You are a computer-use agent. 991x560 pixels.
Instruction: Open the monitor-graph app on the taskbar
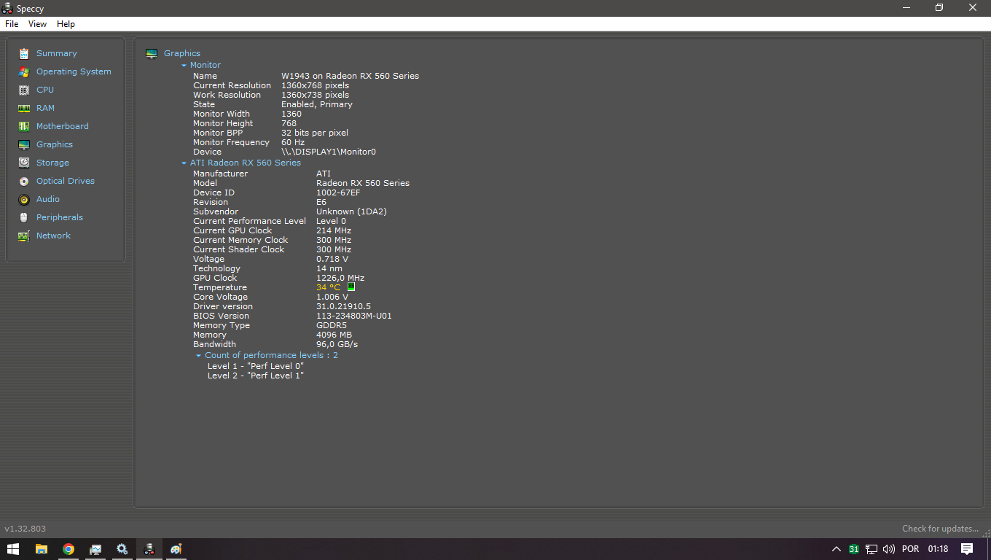pos(95,549)
